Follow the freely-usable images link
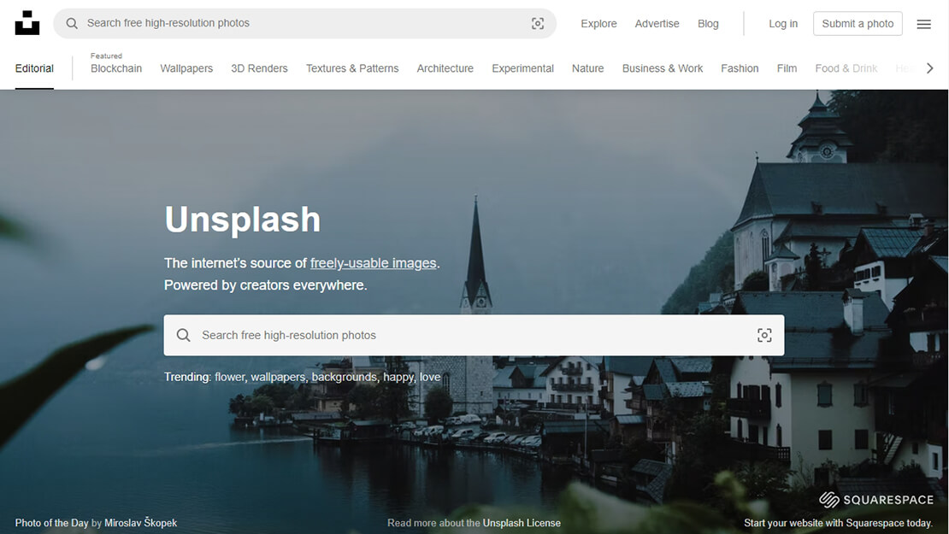The image size is (949, 534). 374,263
